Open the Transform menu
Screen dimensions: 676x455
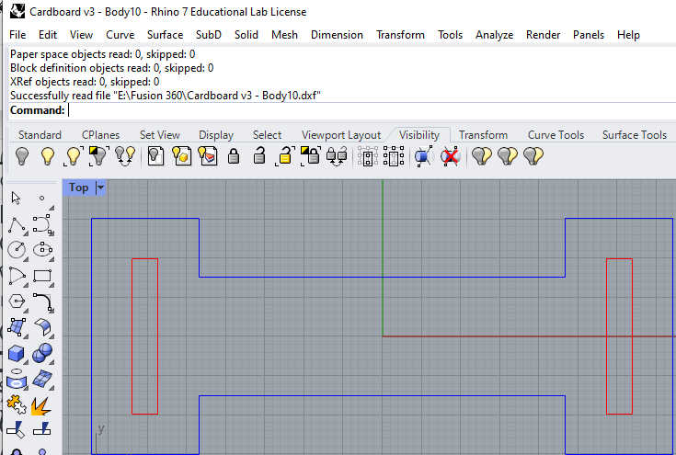click(400, 35)
